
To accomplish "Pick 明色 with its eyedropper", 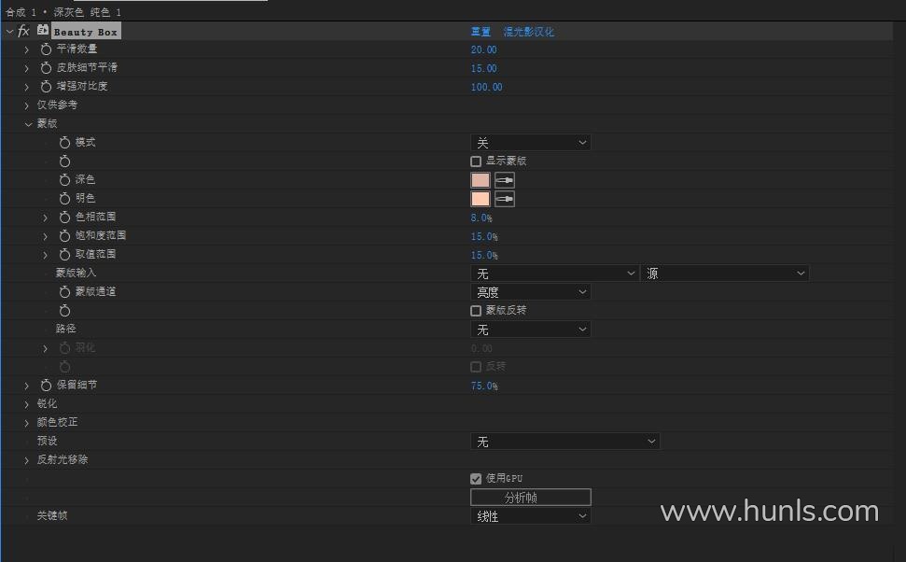I will click(505, 199).
